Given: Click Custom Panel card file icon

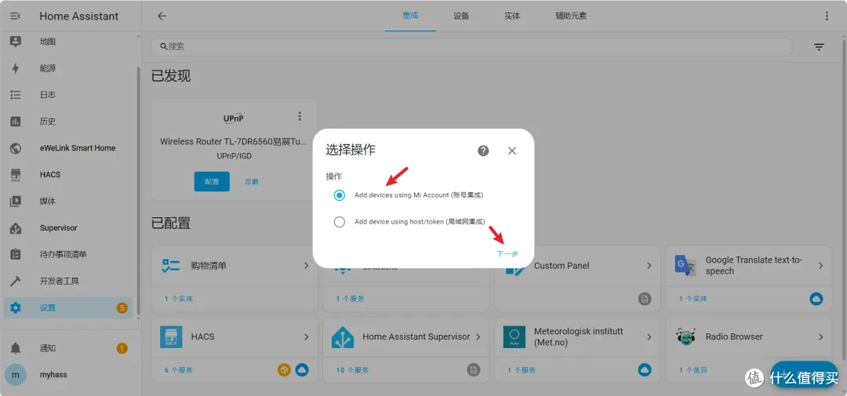Looking at the screenshot, I should click(645, 299).
